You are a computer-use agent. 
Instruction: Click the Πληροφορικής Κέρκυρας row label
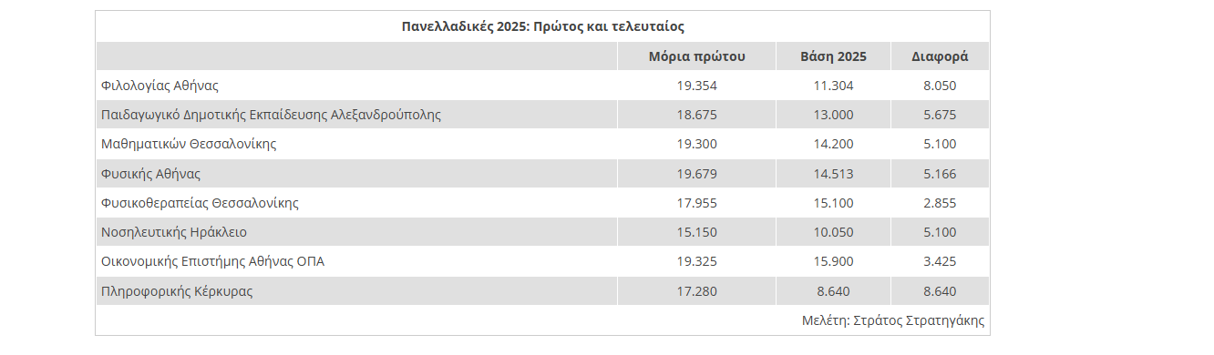coord(177,291)
